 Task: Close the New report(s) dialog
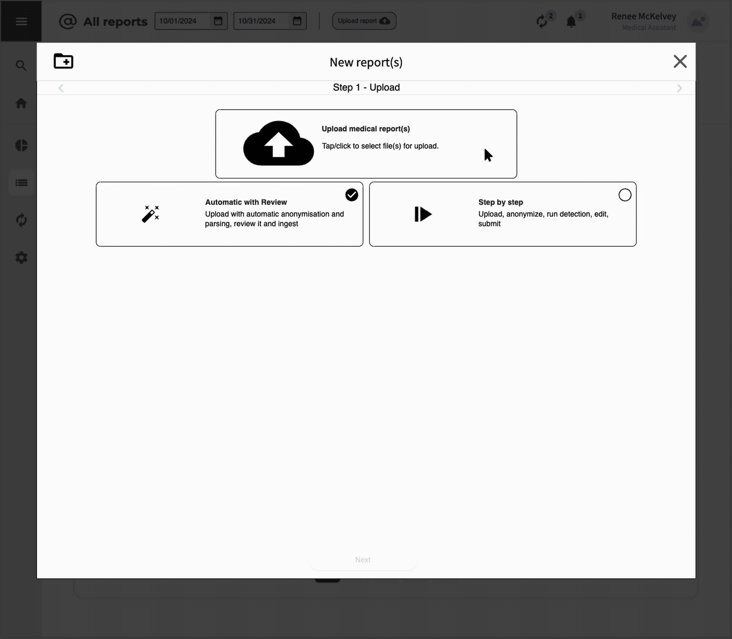pos(680,61)
